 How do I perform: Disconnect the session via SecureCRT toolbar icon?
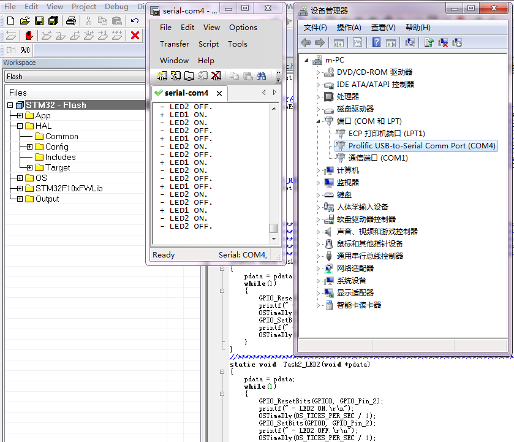pos(216,76)
